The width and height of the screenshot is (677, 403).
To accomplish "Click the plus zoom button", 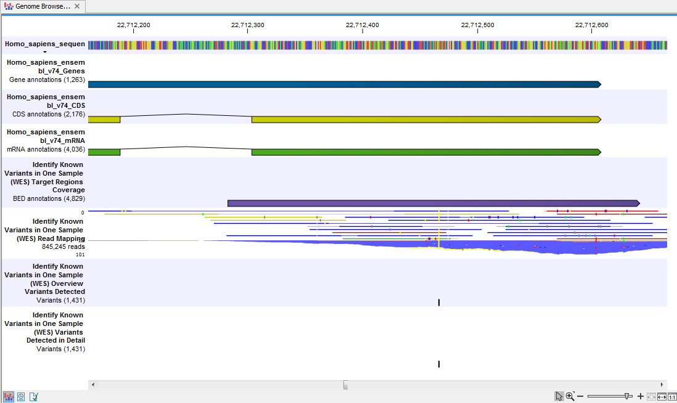I will point(640,396).
